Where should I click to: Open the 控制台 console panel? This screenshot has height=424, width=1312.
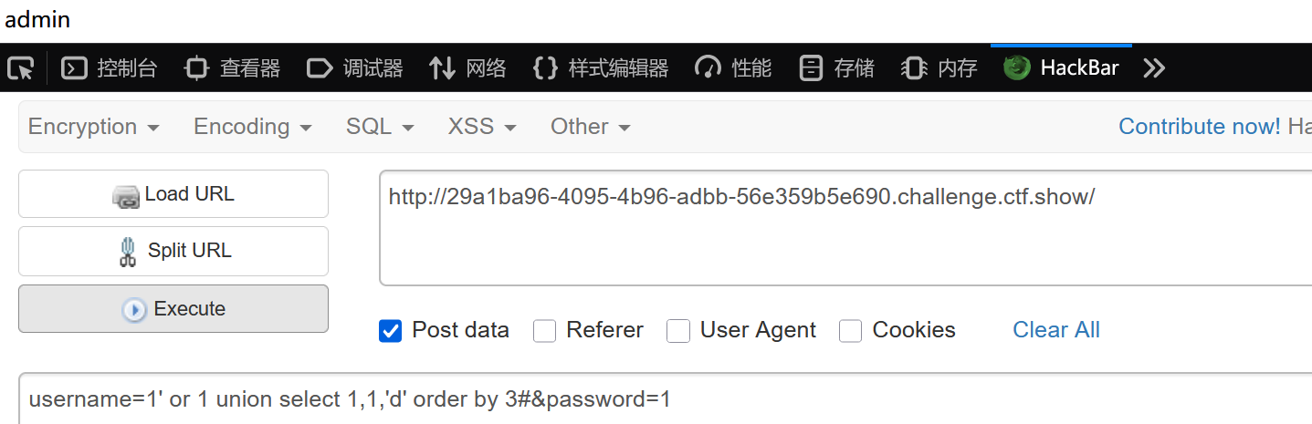click(x=110, y=67)
